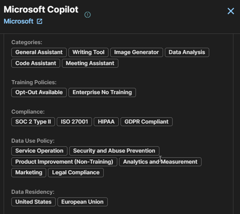Screen dimensions: 240x214
Task: Click the Marketing data use tag
Action: click(29, 173)
